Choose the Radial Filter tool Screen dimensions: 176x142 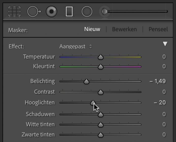click(87, 11)
